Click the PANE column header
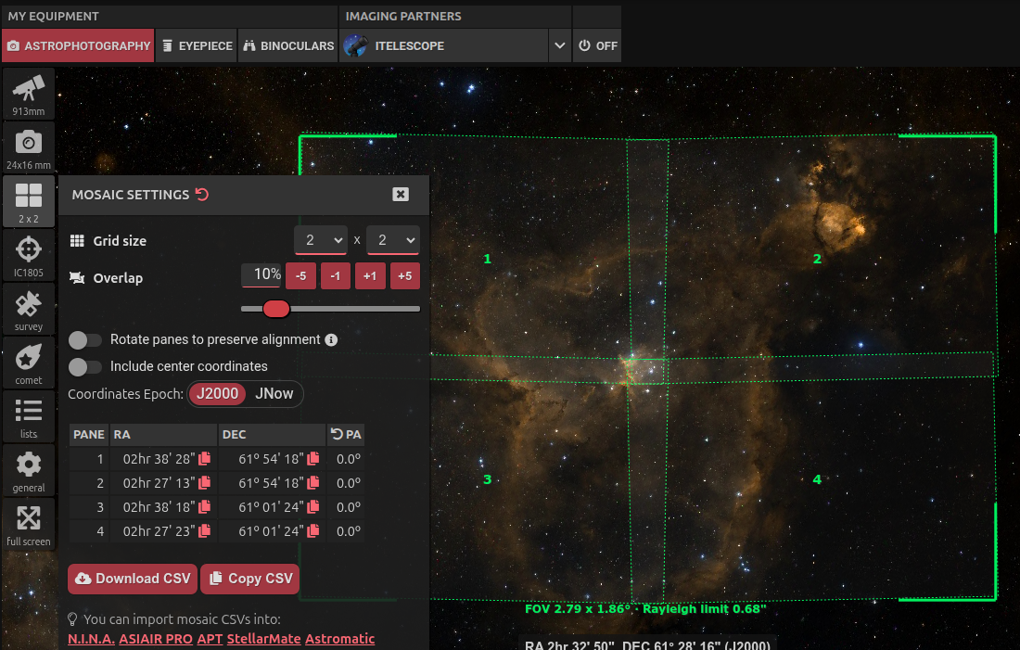 pos(89,434)
